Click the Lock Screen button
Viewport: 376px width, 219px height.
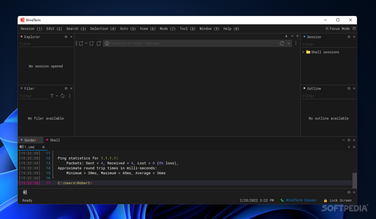[x=338, y=200]
